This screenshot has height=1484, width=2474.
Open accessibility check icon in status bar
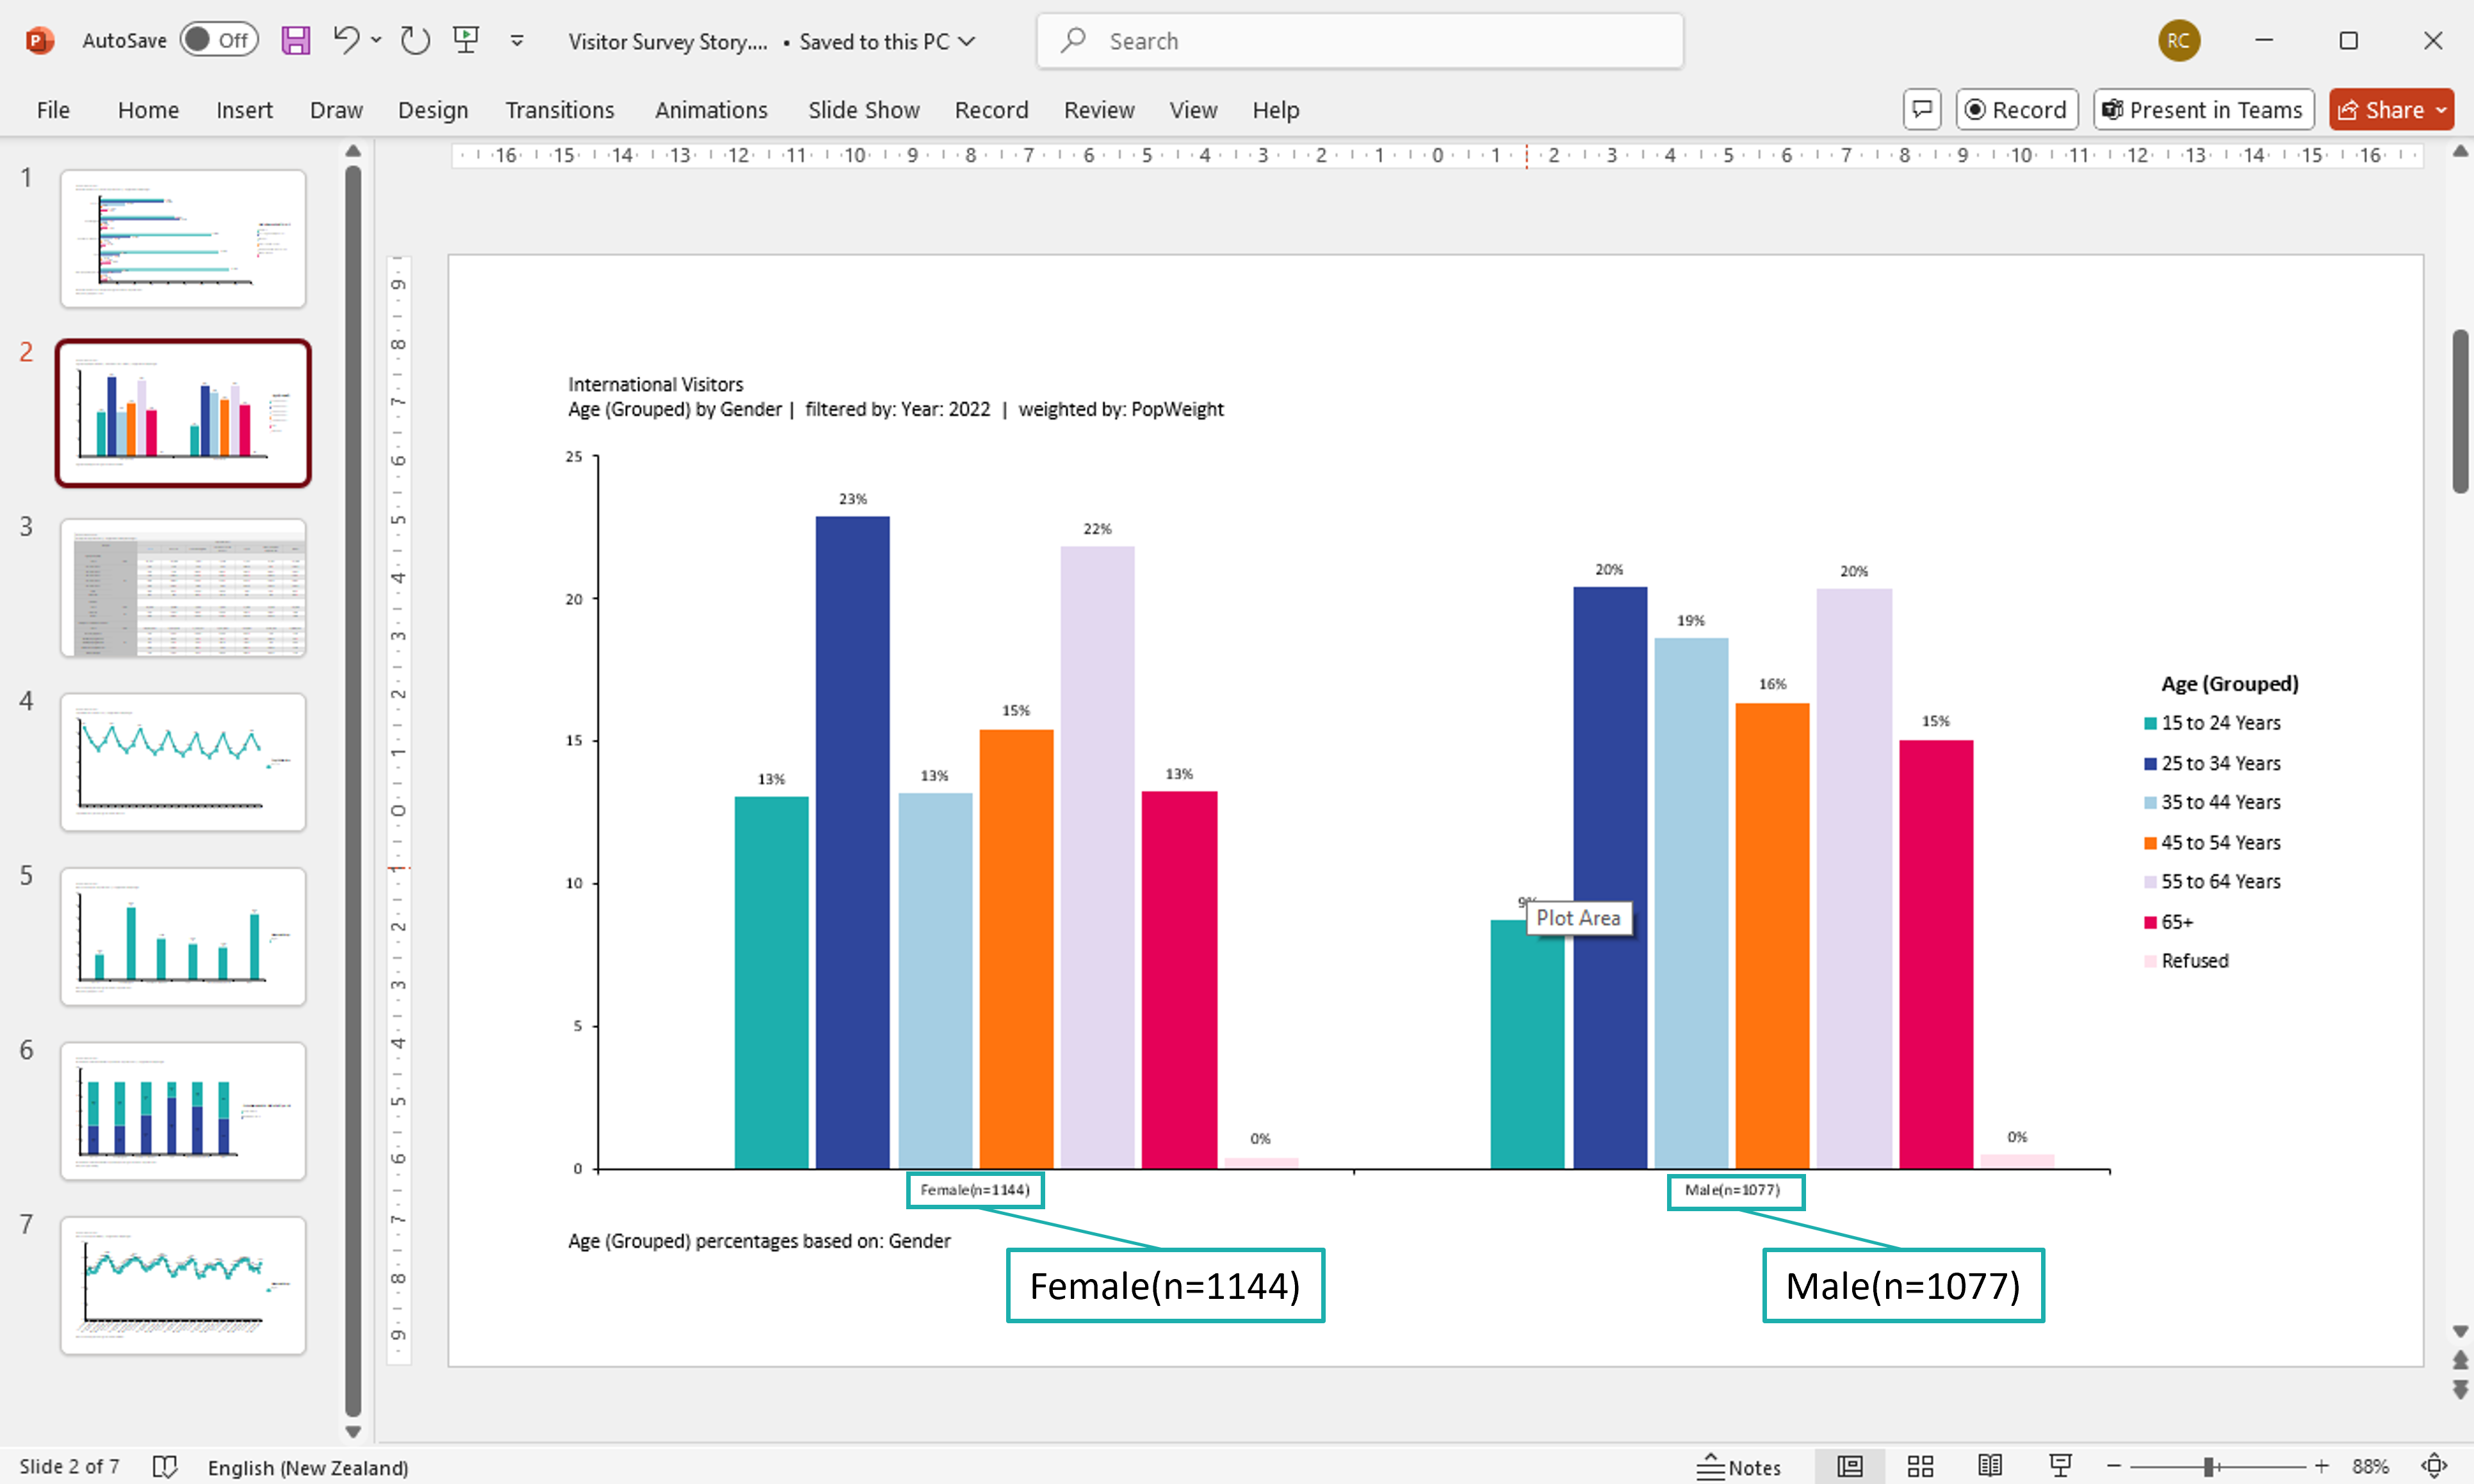click(165, 1467)
